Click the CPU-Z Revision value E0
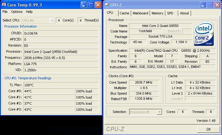The width and height of the screenshot is (222, 135). pyautogui.click(x=207, y=62)
